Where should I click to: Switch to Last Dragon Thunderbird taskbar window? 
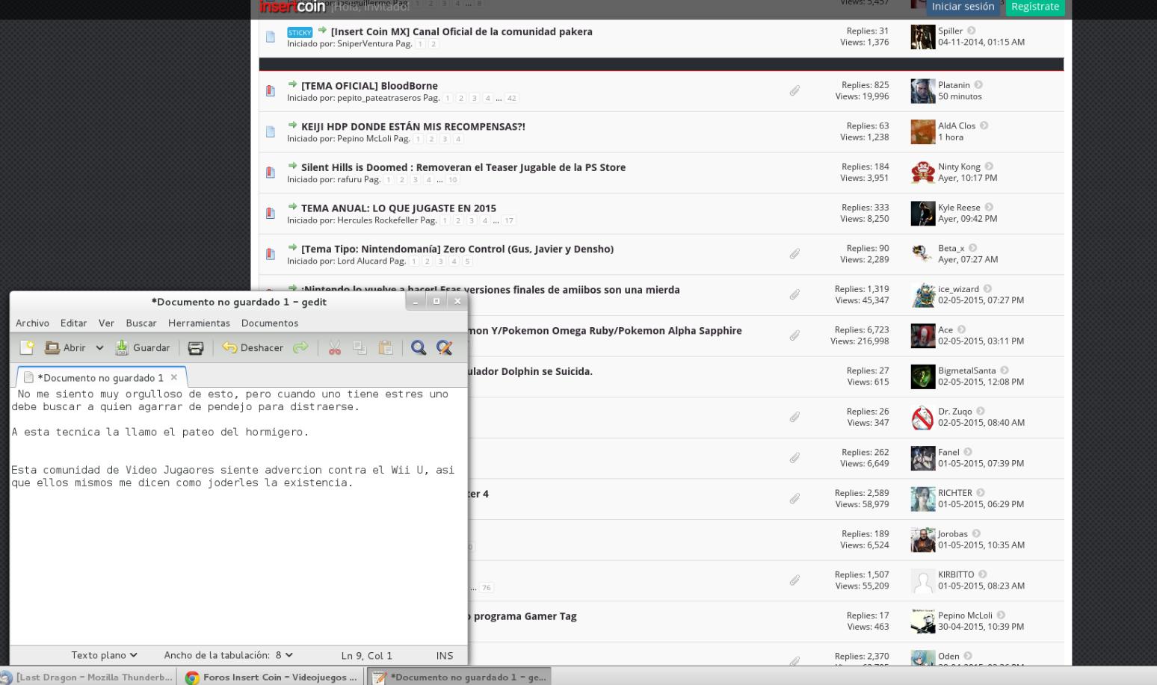point(88,677)
